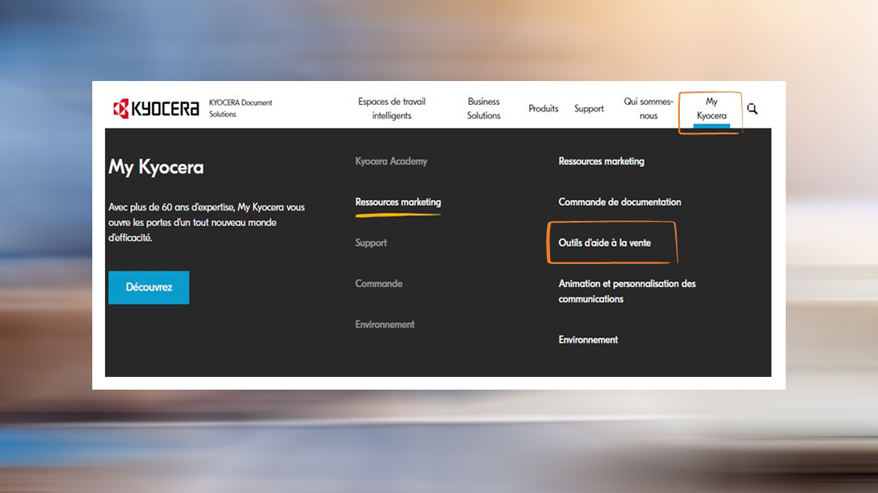
Task: Open Outils d'aide à la vente
Action: click(x=605, y=243)
